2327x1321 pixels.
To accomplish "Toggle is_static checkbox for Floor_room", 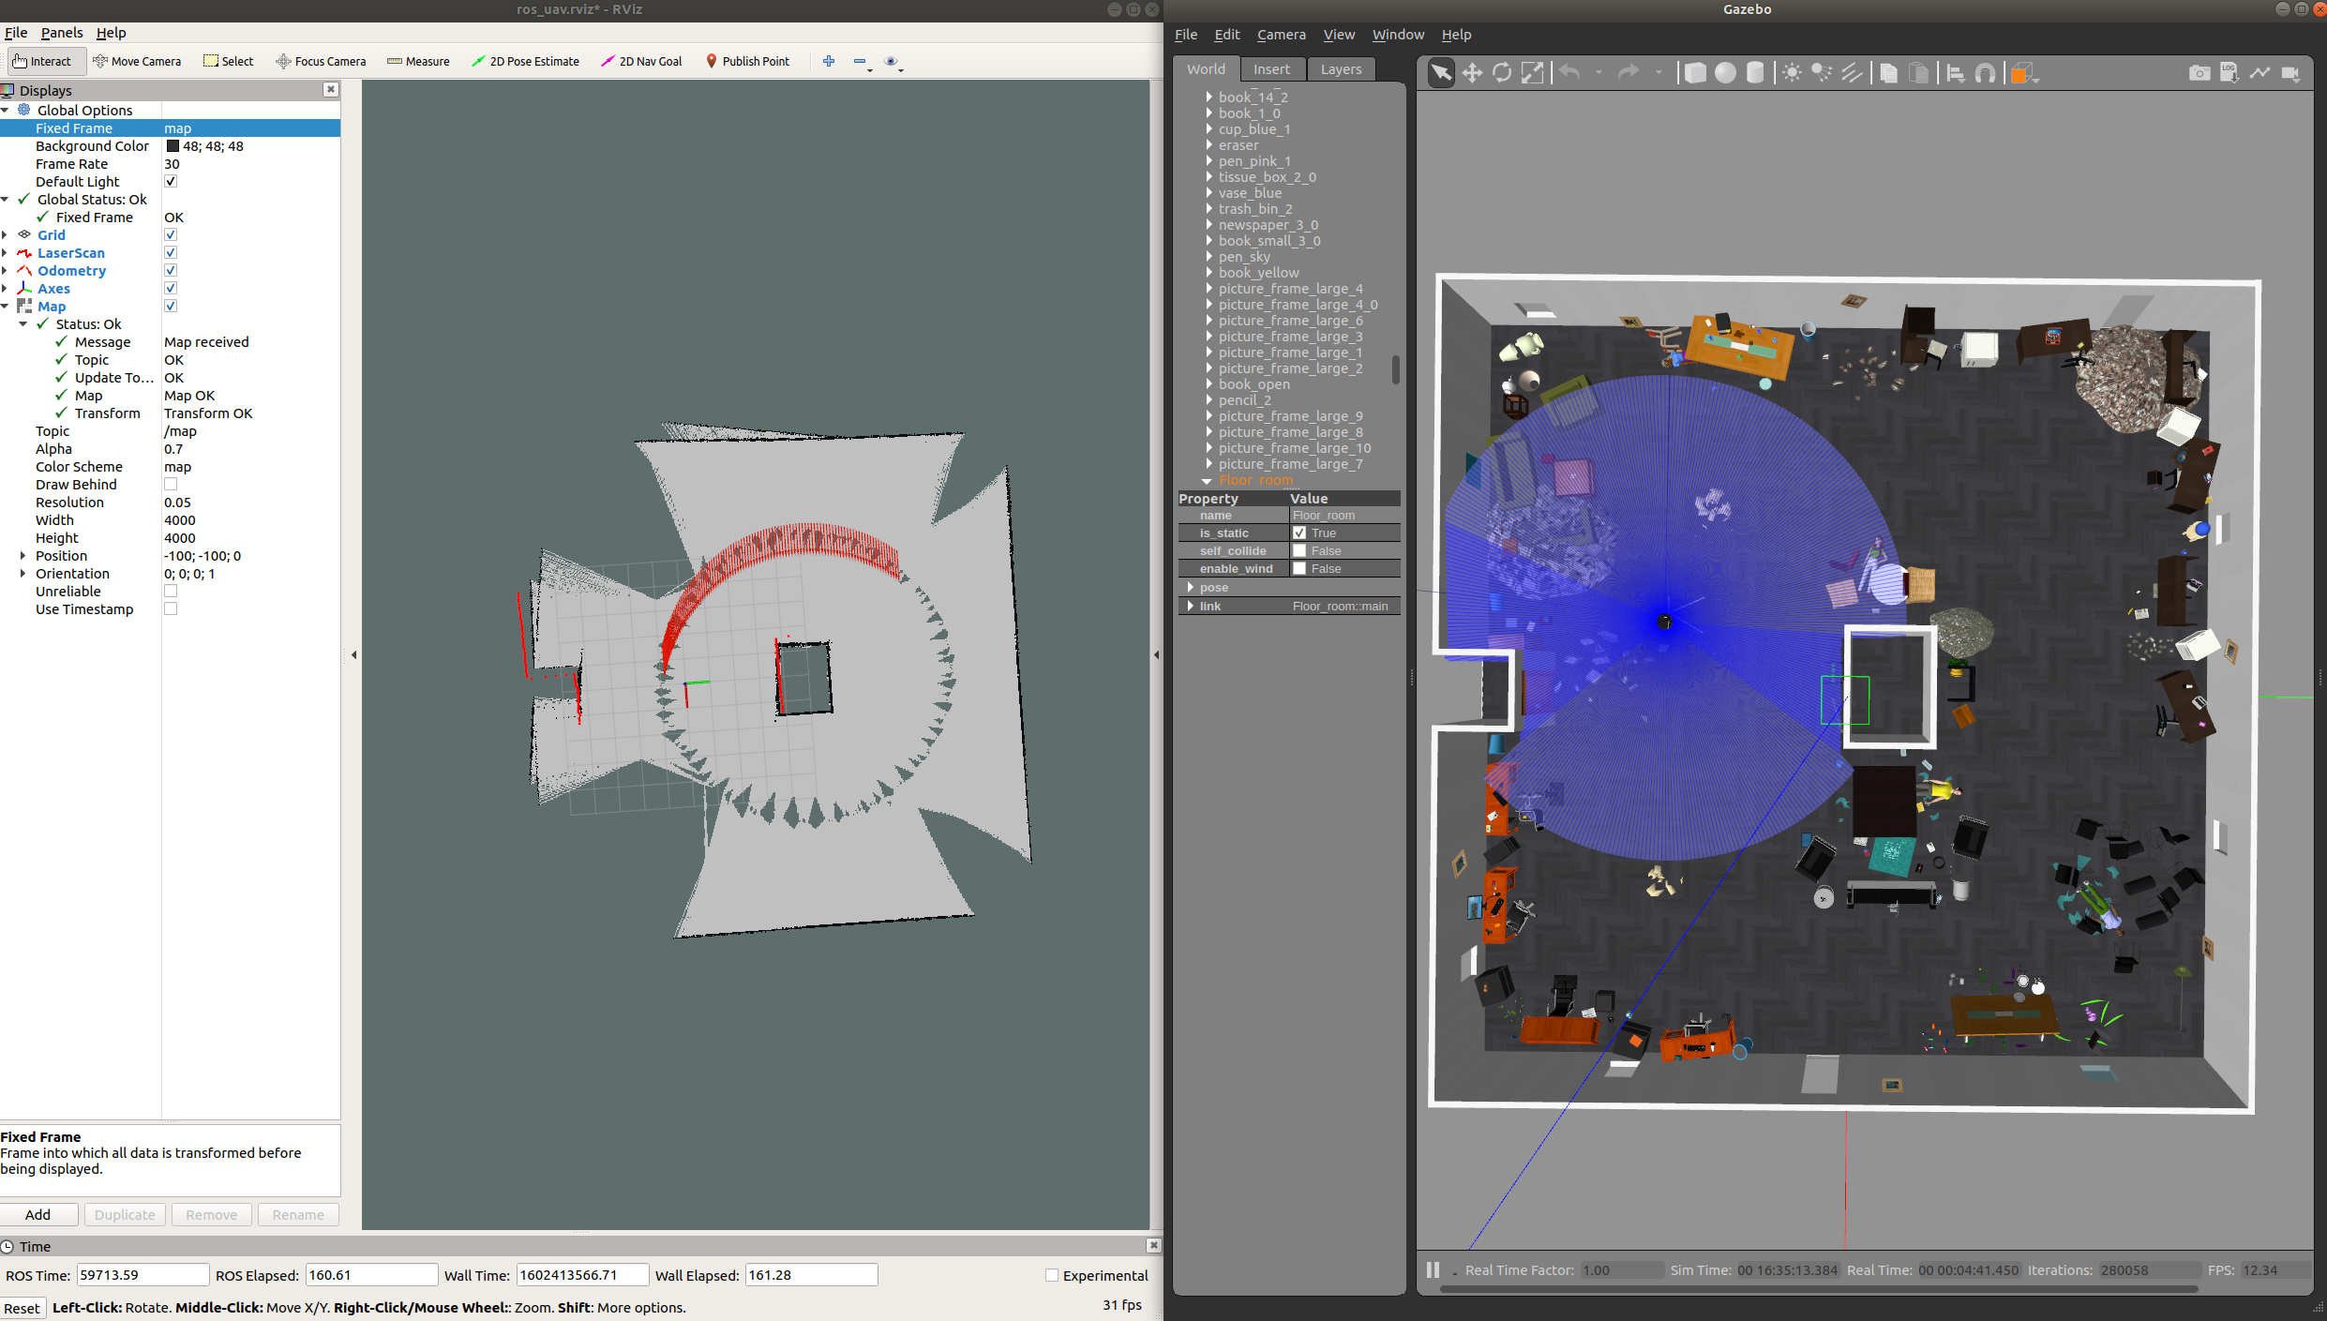I will point(1299,533).
